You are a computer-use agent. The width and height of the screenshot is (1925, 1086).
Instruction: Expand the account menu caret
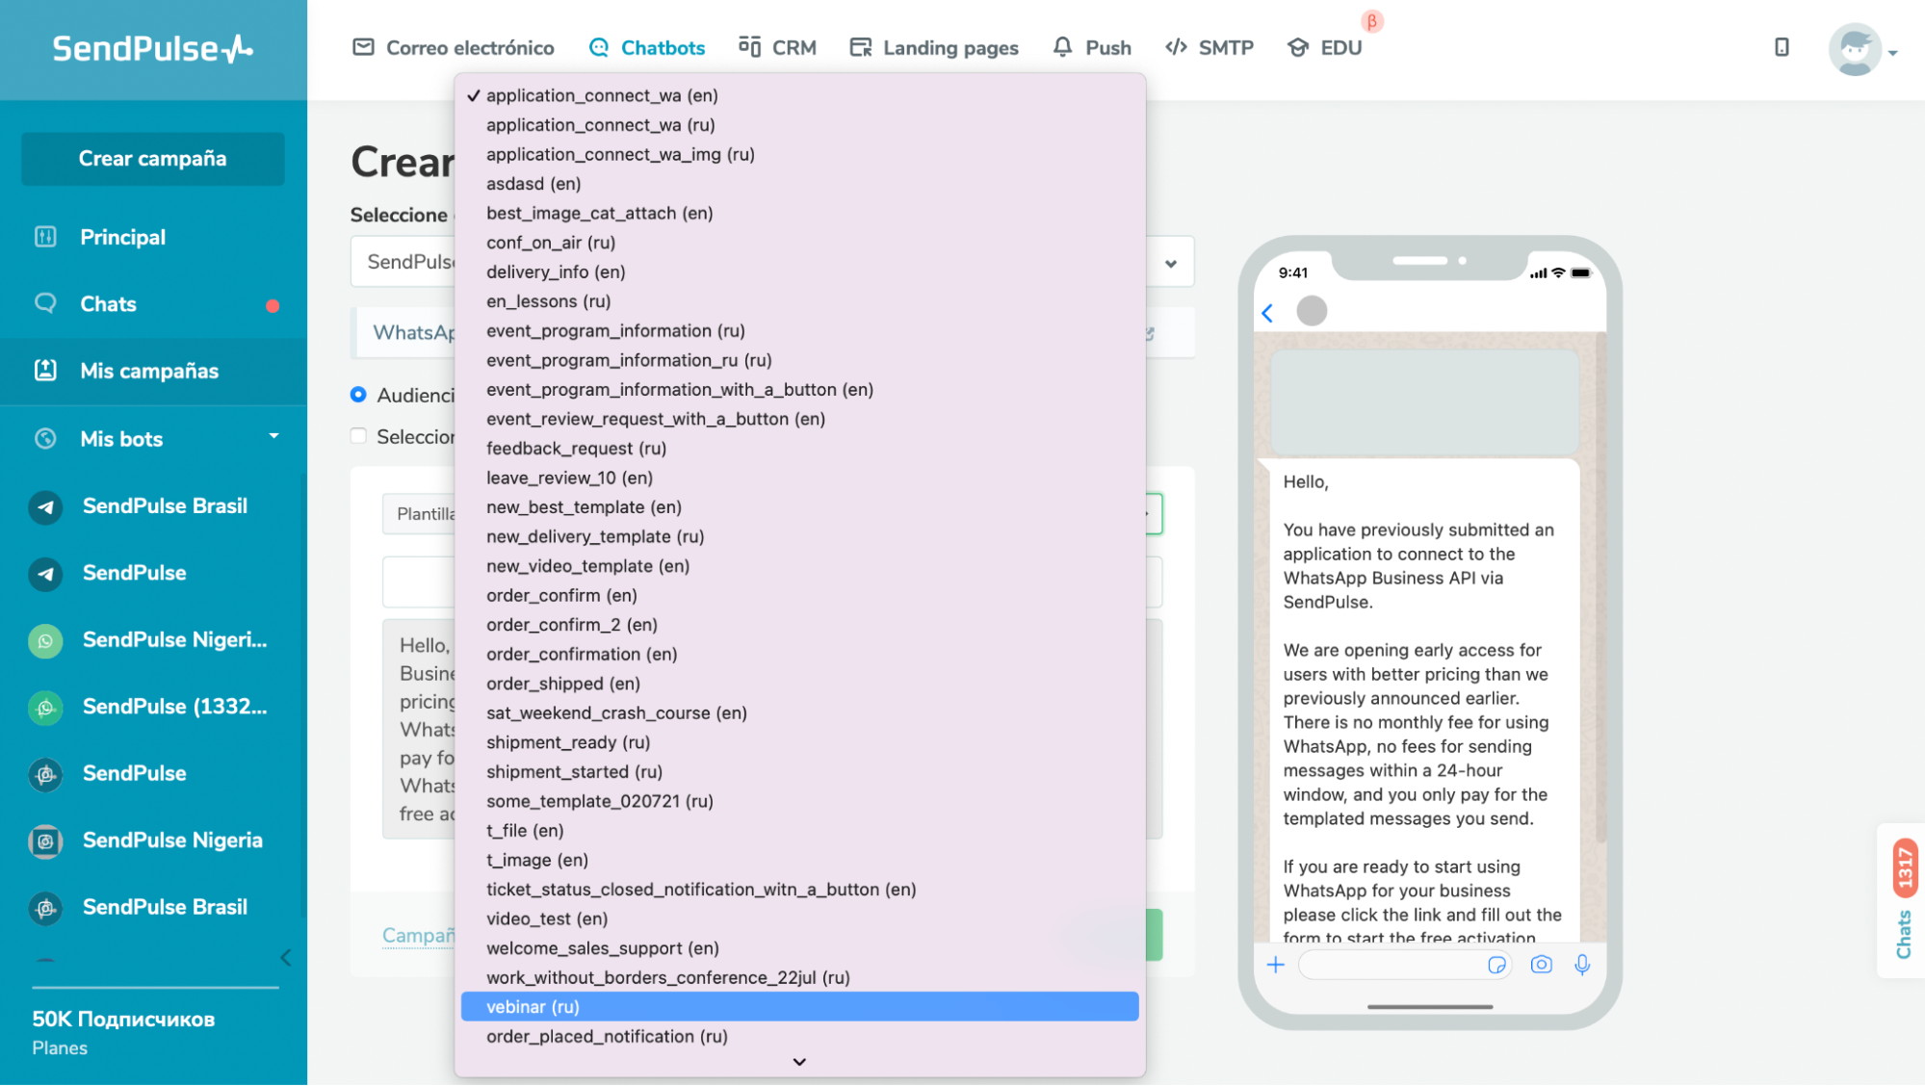1892,54
